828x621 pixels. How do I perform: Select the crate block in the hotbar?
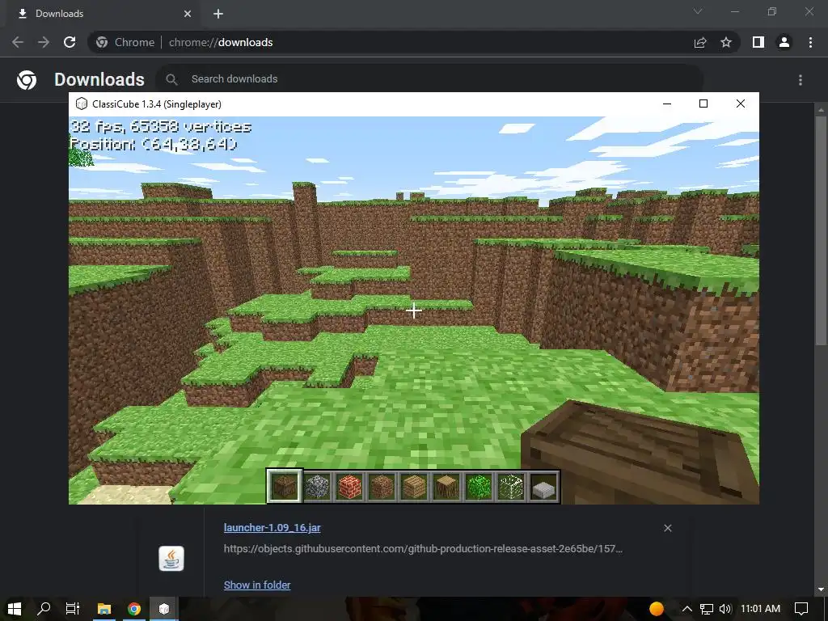pyautogui.click(x=284, y=486)
